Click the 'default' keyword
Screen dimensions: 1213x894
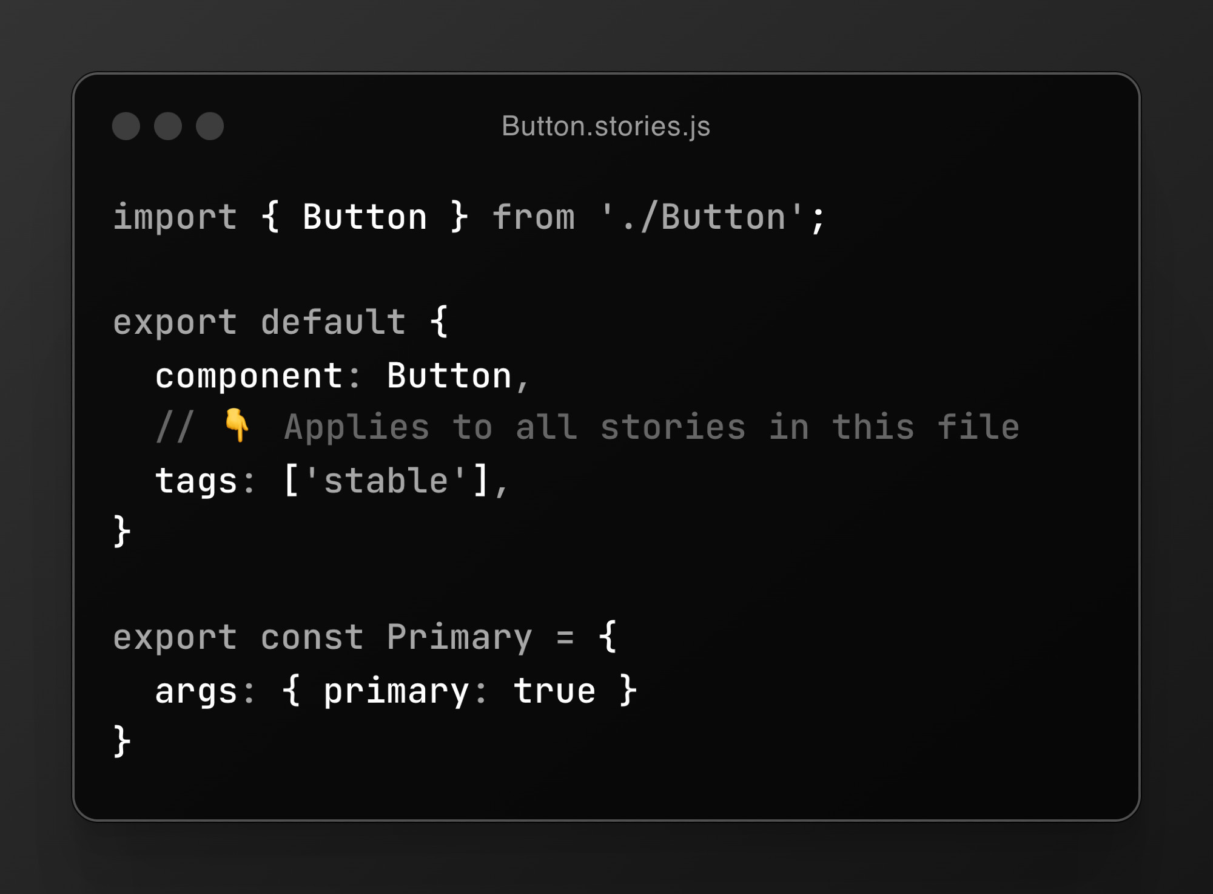point(334,322)
